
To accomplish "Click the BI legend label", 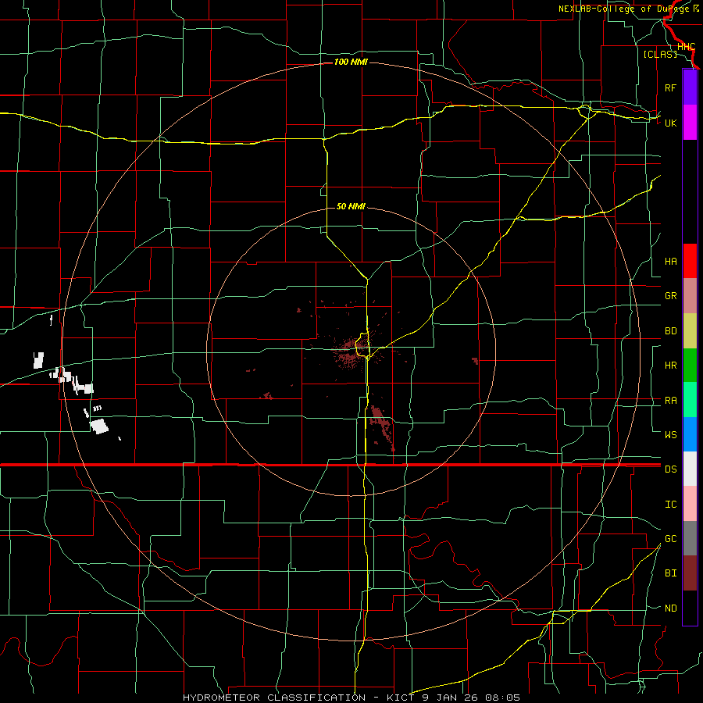I will coord(670,573).
